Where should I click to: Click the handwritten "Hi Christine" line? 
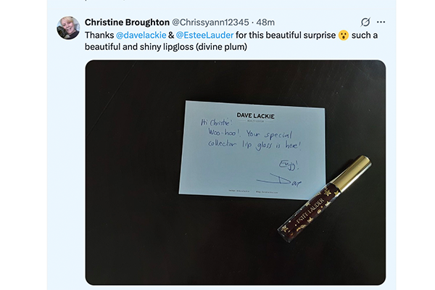tap(220, 123)
